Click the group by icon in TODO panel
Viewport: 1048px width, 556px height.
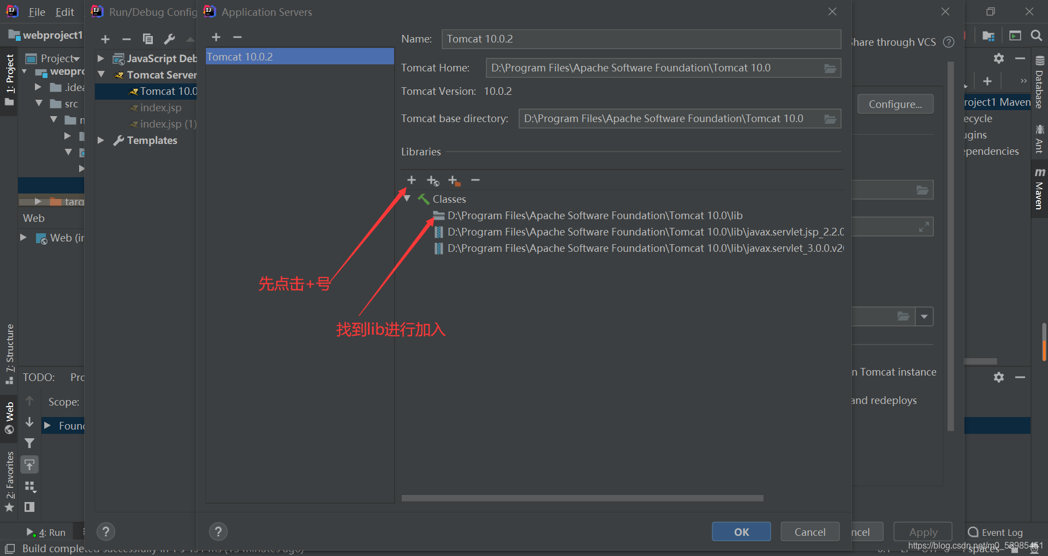click(x=29, y=486)
